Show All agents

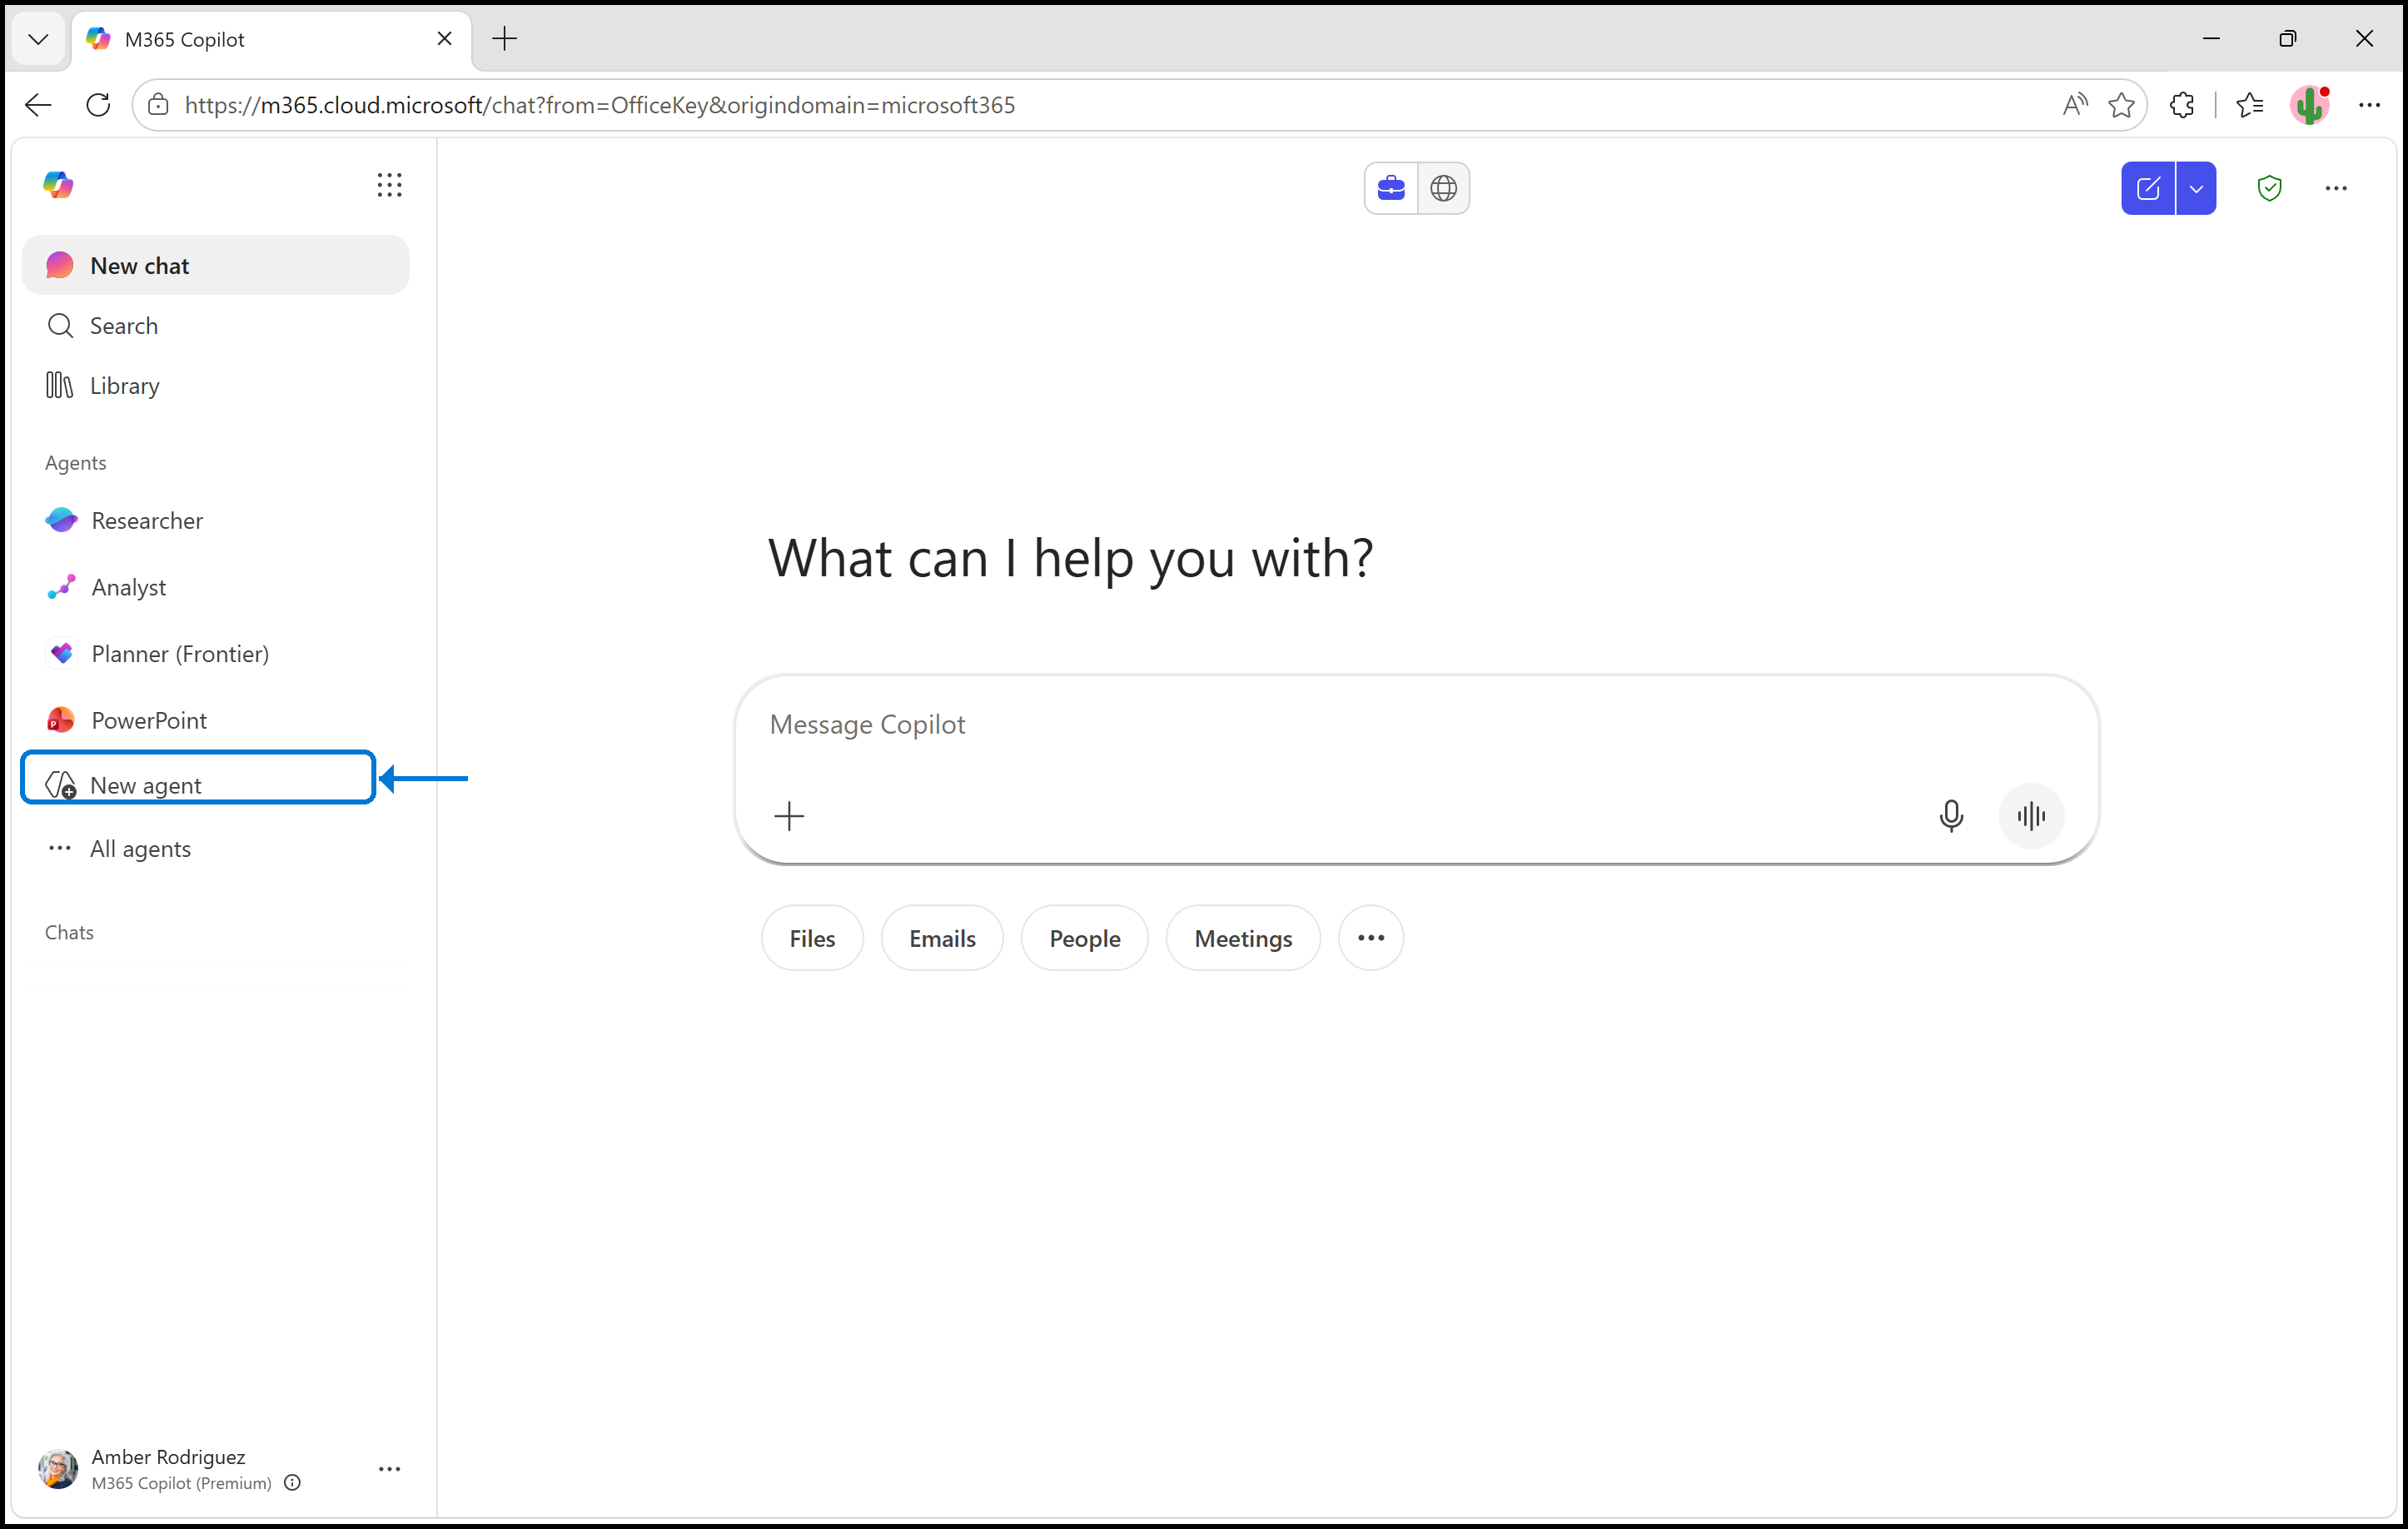pyautogui.click(x=215, y=849)
